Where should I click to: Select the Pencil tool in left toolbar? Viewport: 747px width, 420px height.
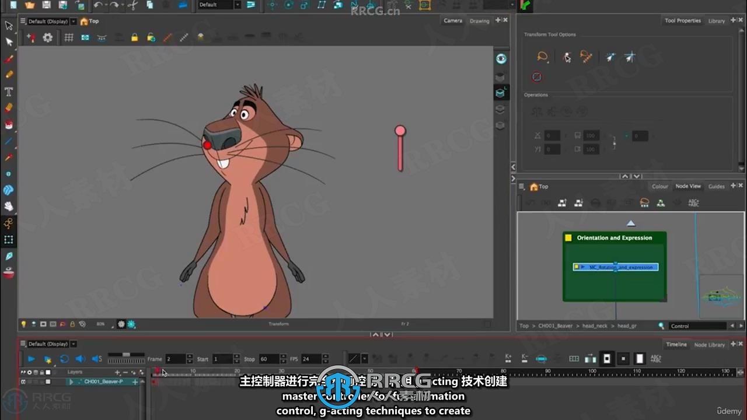(x=9, y=75)
